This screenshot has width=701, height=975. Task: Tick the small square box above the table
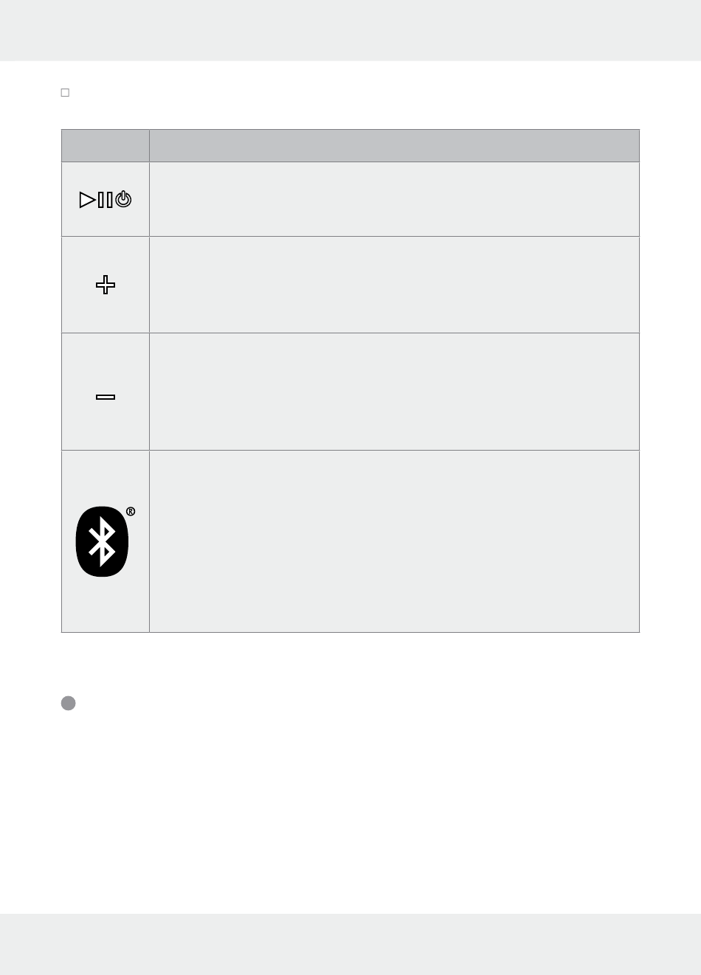click(65, 93)
